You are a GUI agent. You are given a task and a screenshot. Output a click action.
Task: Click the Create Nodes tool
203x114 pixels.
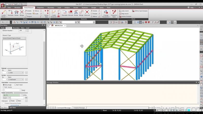coord(4,13)
